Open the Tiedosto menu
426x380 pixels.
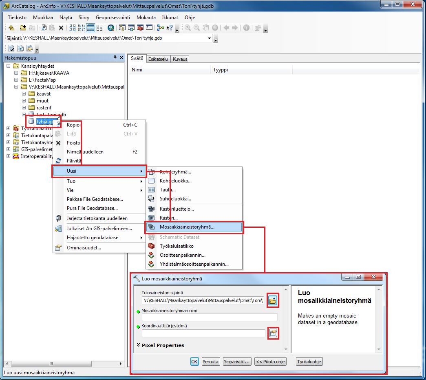point(17,18)
